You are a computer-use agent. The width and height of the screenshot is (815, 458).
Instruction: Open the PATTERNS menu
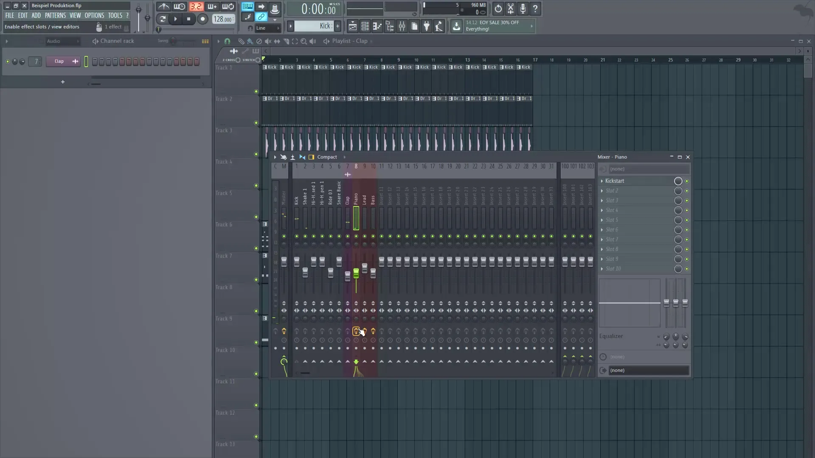click(x=55, y=15)
